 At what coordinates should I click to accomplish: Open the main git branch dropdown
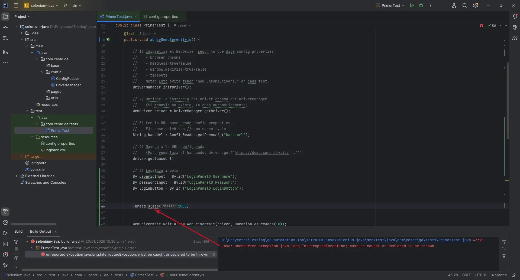(72, 5)
